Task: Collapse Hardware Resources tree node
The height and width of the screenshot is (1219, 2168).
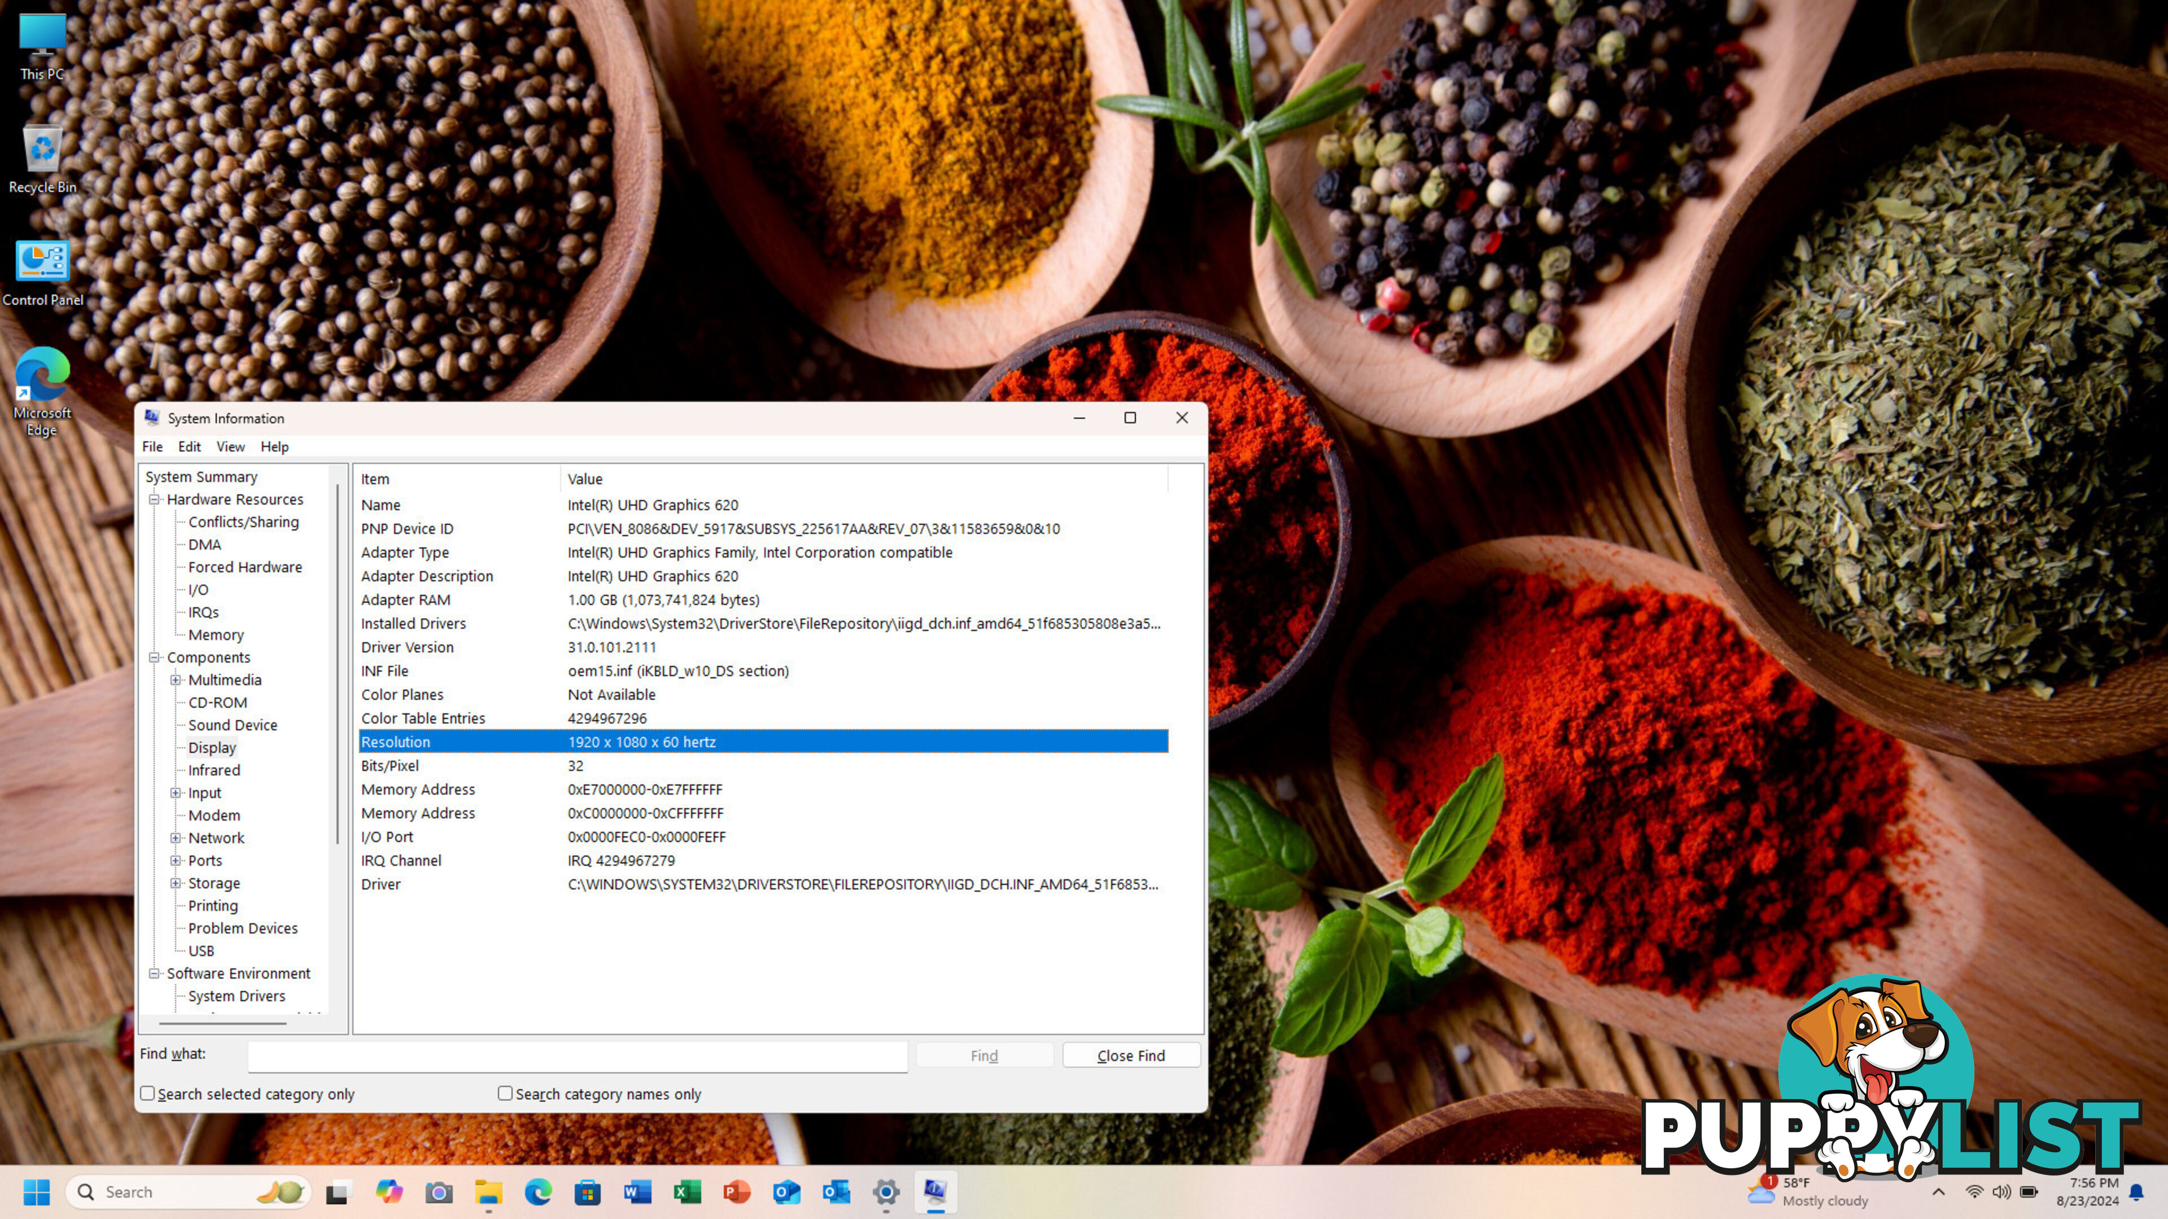Action: [x=154, y=499]
